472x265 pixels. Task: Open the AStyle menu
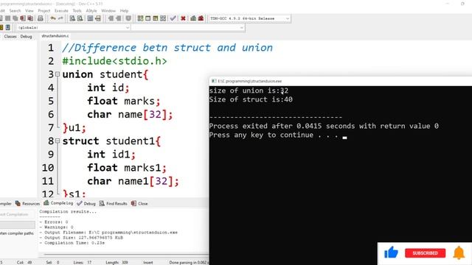(91, 11)
